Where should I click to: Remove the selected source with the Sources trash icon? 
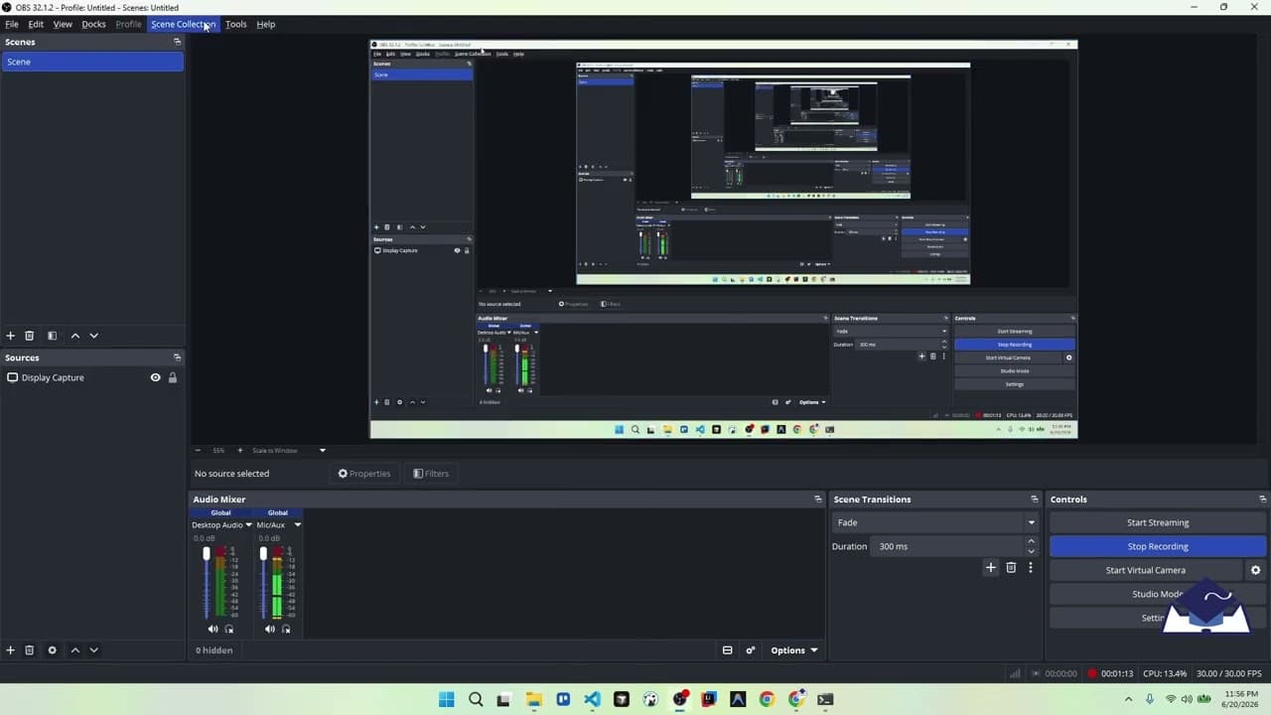30,650
